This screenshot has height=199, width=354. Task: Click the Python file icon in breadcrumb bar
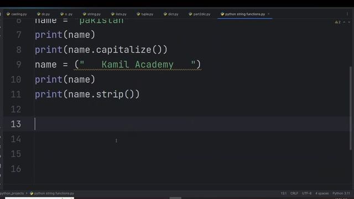point(32,193)
